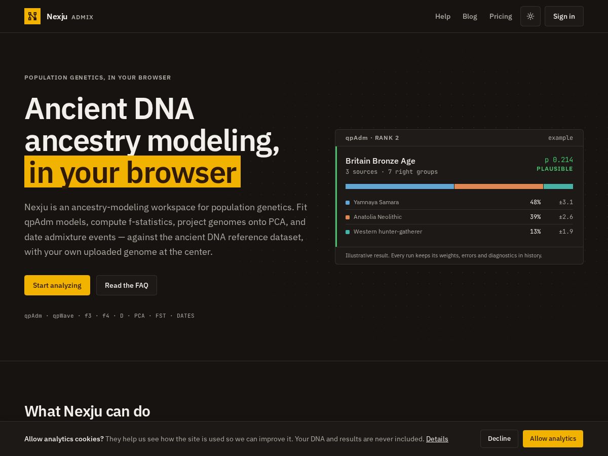Click the qpWave item in tools list
Viewport: 608px width, 456px height.
[63, 316]
